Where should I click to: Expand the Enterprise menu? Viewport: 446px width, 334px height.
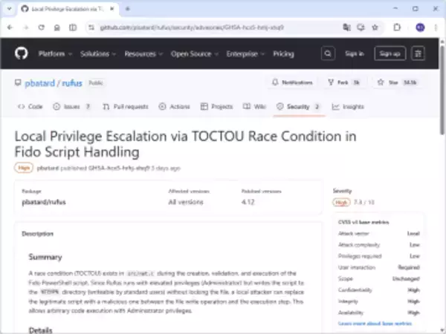[x=245, y=53]
